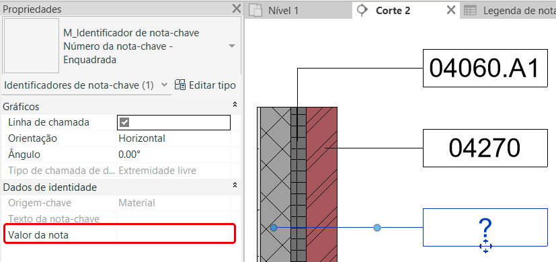The image size is (556, 262).
Task: Click the keynote tag type preview thumbnail
Action: coord(31,46)
